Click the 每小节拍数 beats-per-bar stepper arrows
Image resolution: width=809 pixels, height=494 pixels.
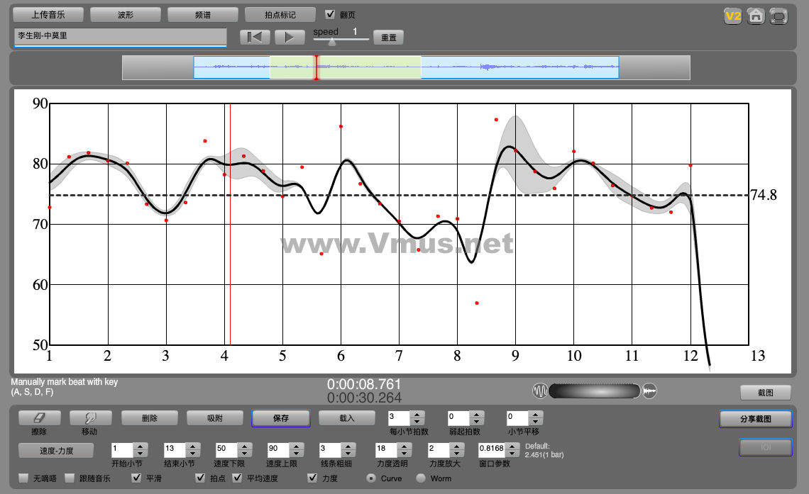point(417,418)
